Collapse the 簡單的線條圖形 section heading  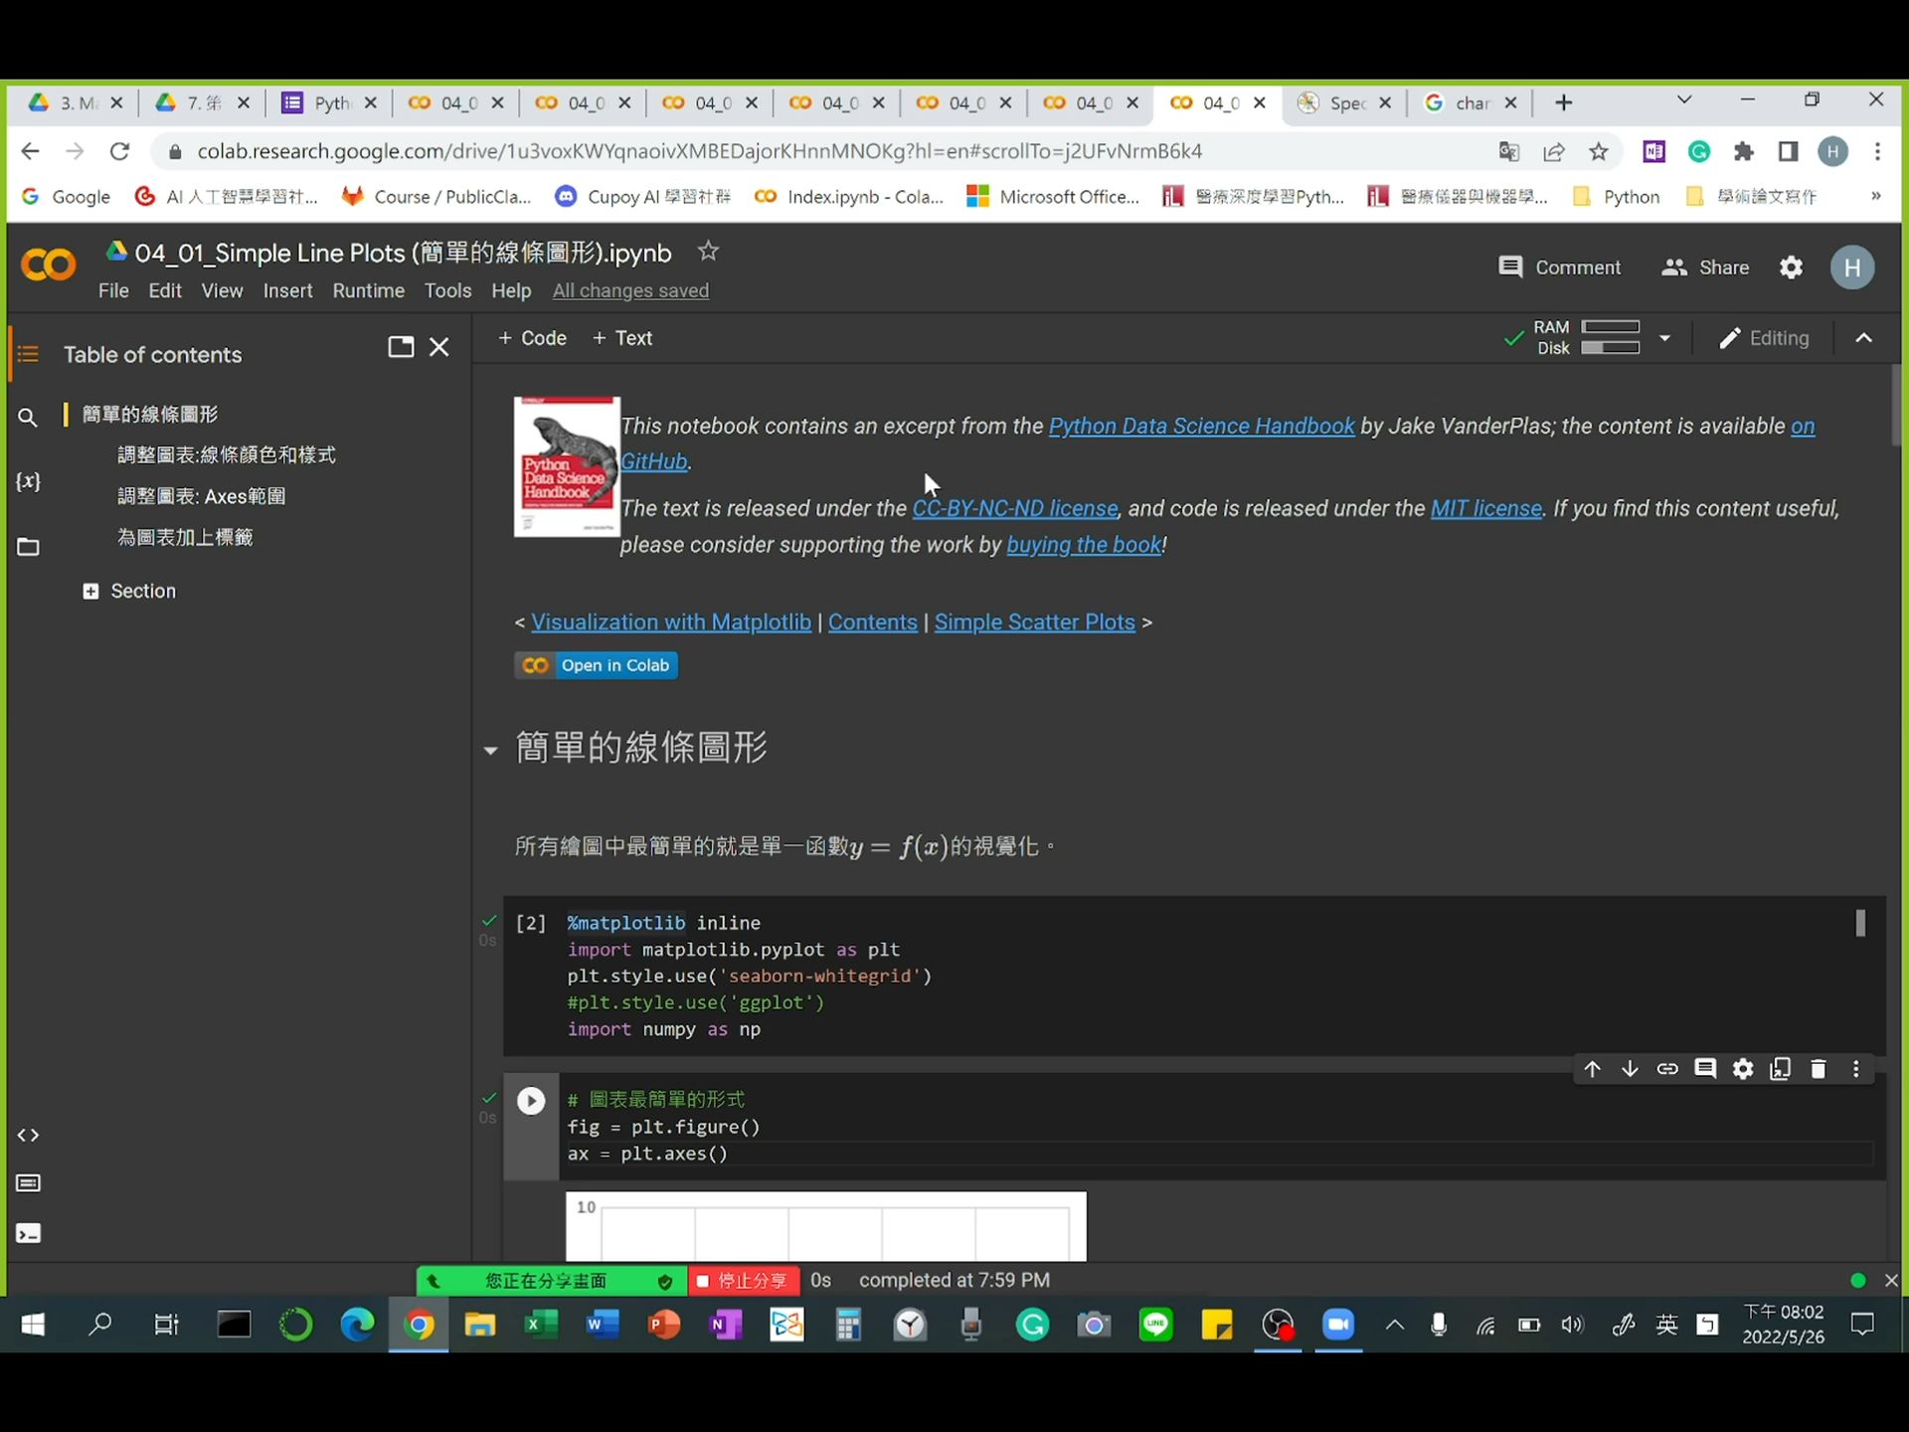pyautogui.click(x=489, y=751)
